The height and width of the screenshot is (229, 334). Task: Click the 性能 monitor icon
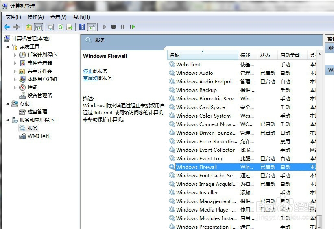pos(22,87)
